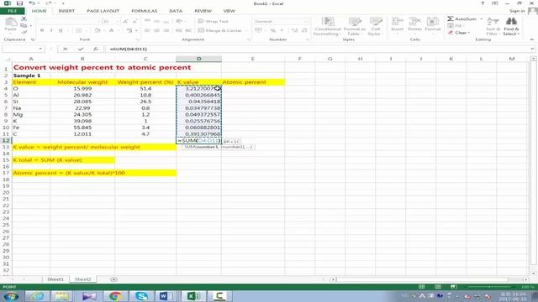Redo the last action
The height and width of the screenshot is (302, 538).
coord(49,3)
